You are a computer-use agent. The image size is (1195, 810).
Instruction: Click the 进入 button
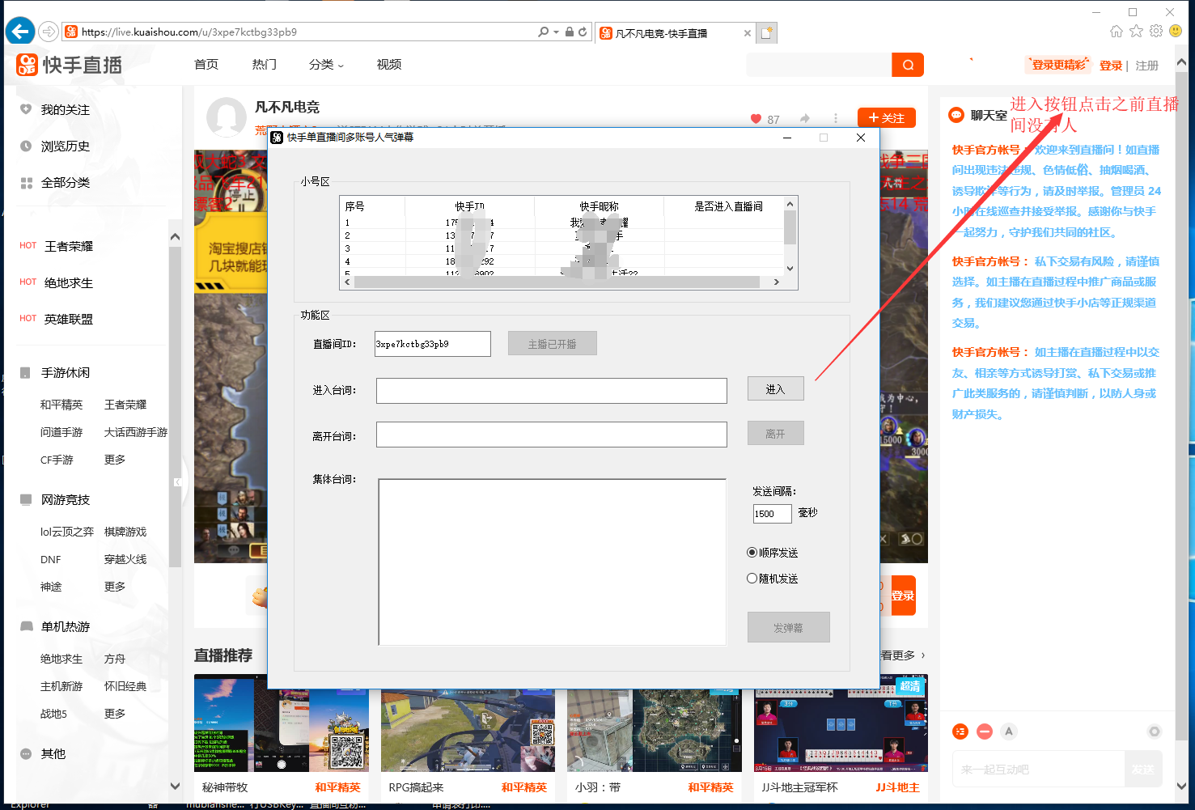tap(775, 389)
